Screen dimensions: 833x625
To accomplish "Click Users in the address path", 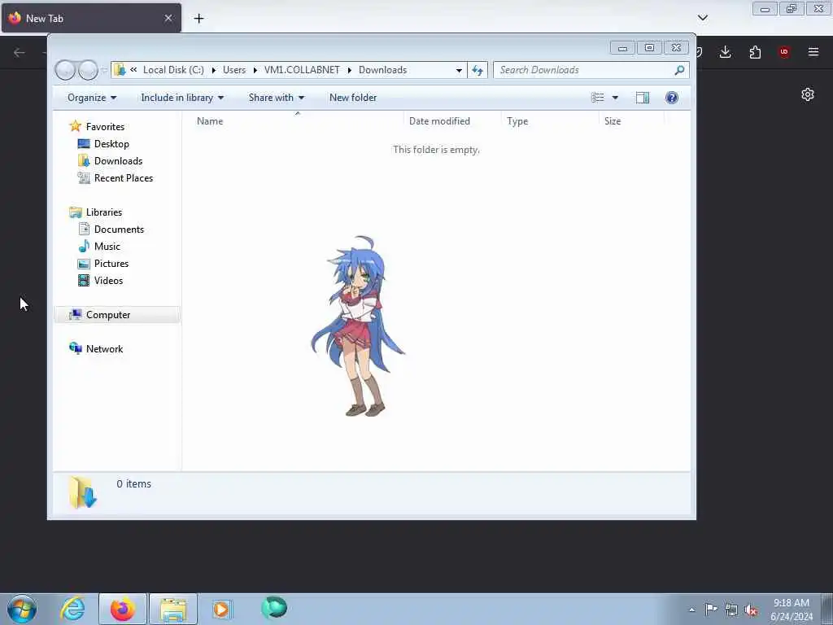I will 234,70.
